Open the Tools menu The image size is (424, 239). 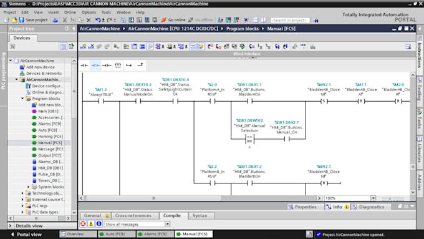coord(106,12)
